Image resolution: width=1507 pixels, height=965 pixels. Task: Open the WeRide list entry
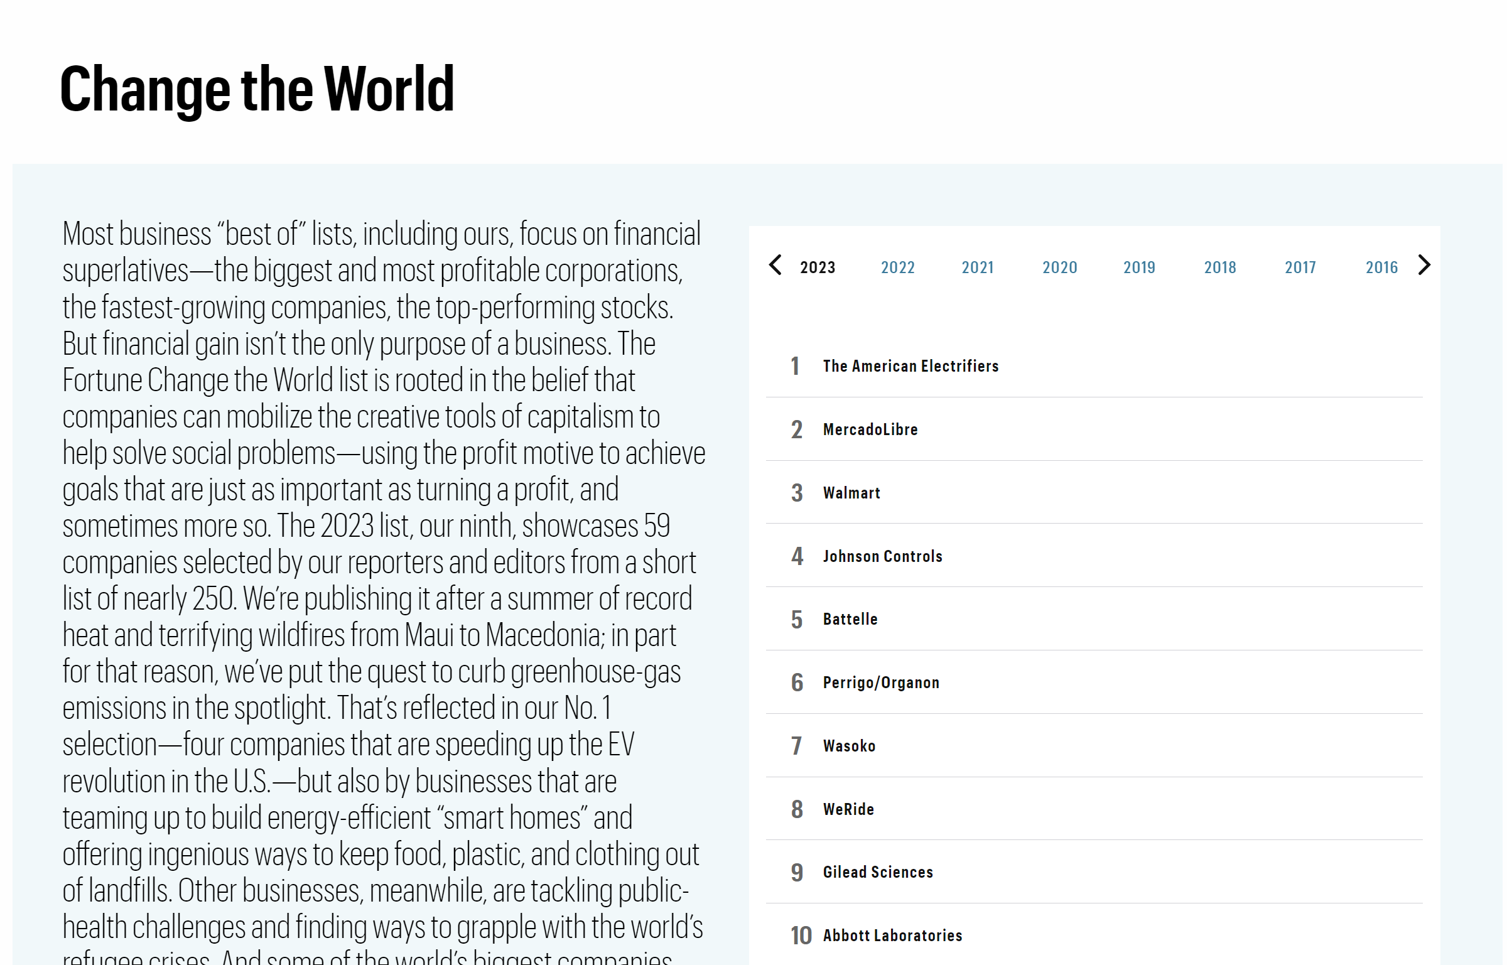click(848, 809)
